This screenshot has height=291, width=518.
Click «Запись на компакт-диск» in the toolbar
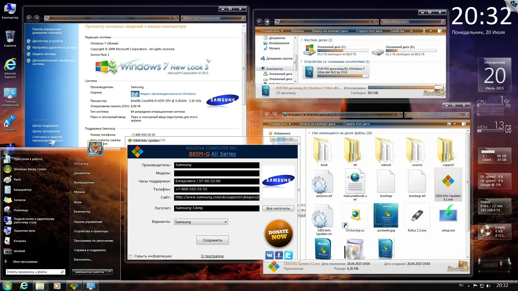[x=329, y=31]
